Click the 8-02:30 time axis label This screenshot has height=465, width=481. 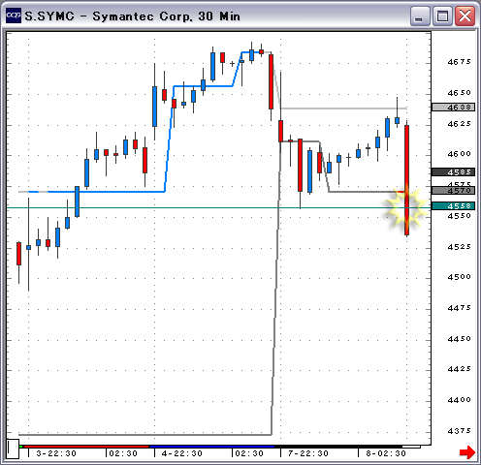point(386,453)
